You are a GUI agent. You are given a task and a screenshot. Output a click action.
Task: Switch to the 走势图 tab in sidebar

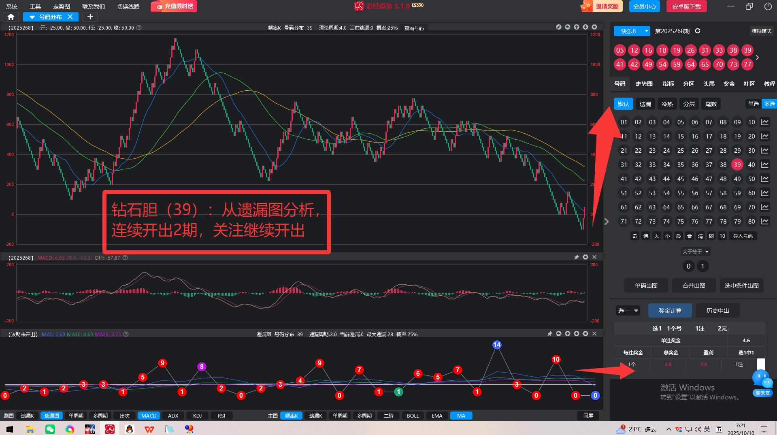click(644, 84)
